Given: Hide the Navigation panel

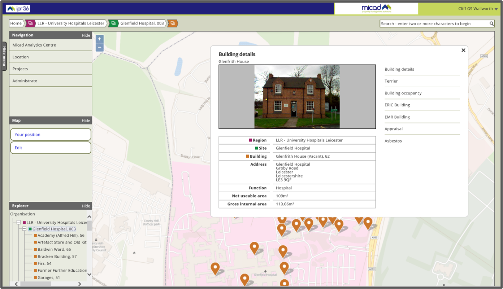Looking at the screenshot, I should (86, 35).
